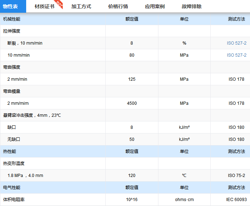Open the 加工方式 tab
250x206 pixels.
(81, 6)
